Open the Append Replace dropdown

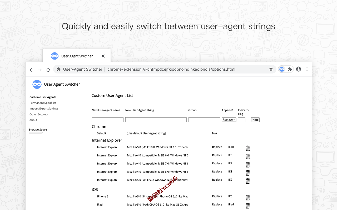(229, 120)
